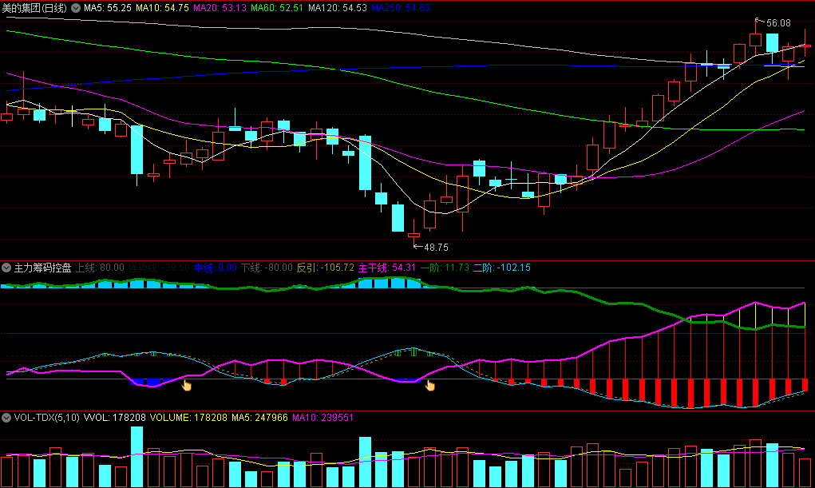
Task: Click the first pointing-hand signal icon
Action: (x=187, y=385)
